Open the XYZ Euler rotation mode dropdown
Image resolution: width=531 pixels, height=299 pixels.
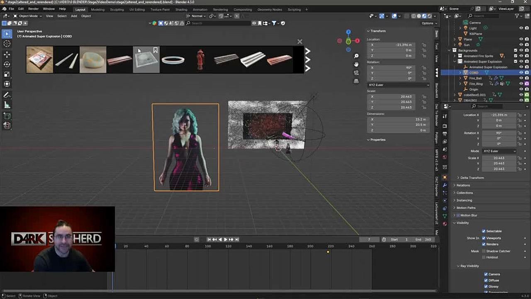pyautogui.click(x=398, y=85)
